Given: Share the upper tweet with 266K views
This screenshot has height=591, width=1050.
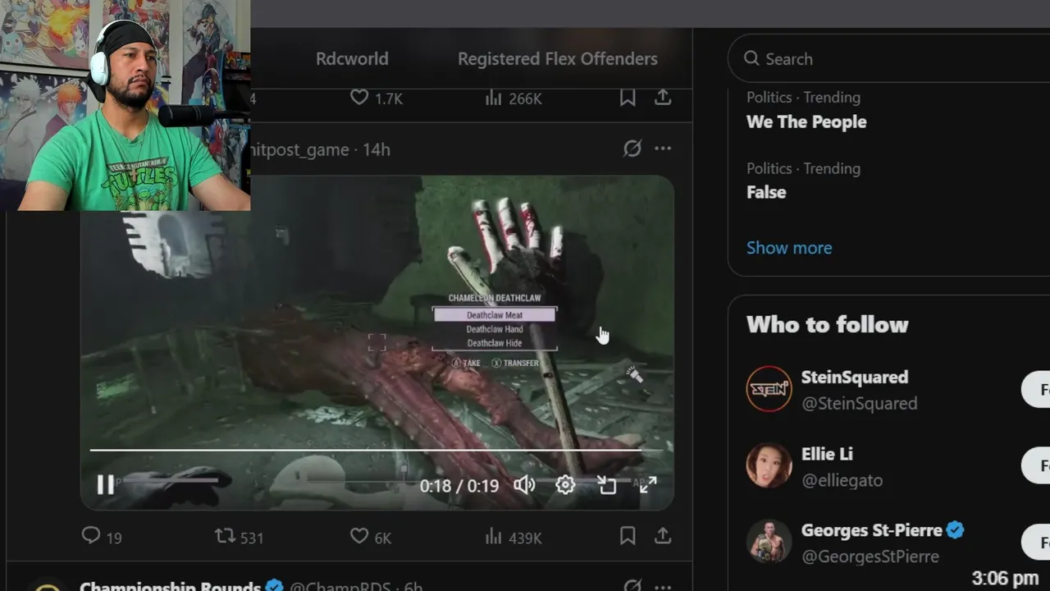Looking at the screenshot, I should tap(663, 98).
